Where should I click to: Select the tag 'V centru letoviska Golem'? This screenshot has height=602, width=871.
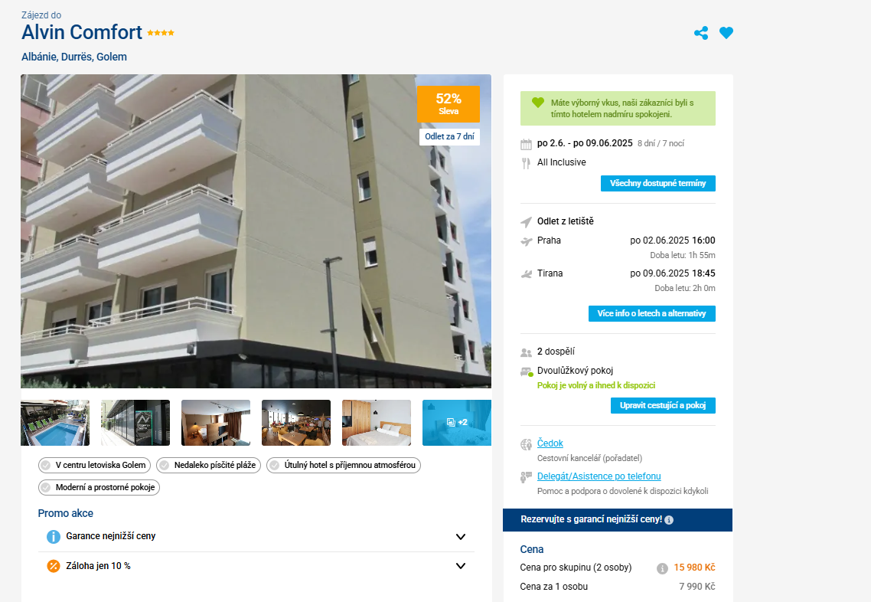pyautogui.click(x=94, y=465)
